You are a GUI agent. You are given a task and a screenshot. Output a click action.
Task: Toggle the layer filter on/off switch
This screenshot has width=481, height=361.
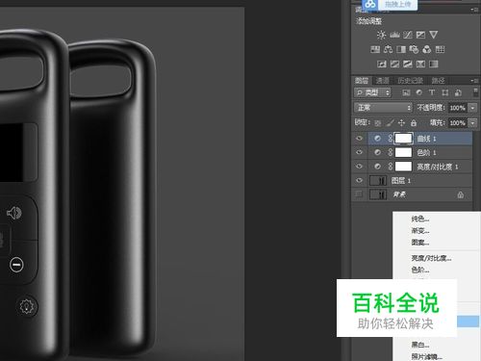click(475, 92)
